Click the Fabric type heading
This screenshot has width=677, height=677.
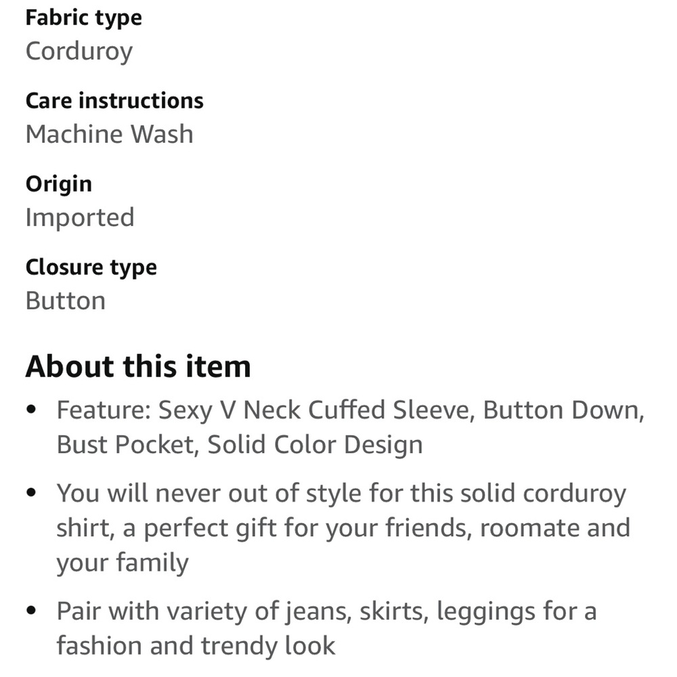click(84, 18)
